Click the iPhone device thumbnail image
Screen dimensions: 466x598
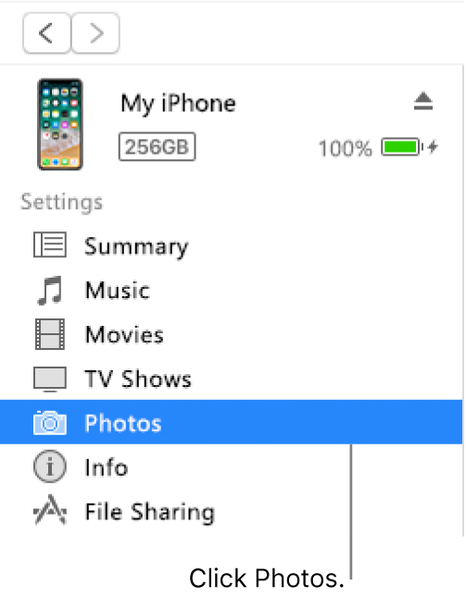point(60,124)
